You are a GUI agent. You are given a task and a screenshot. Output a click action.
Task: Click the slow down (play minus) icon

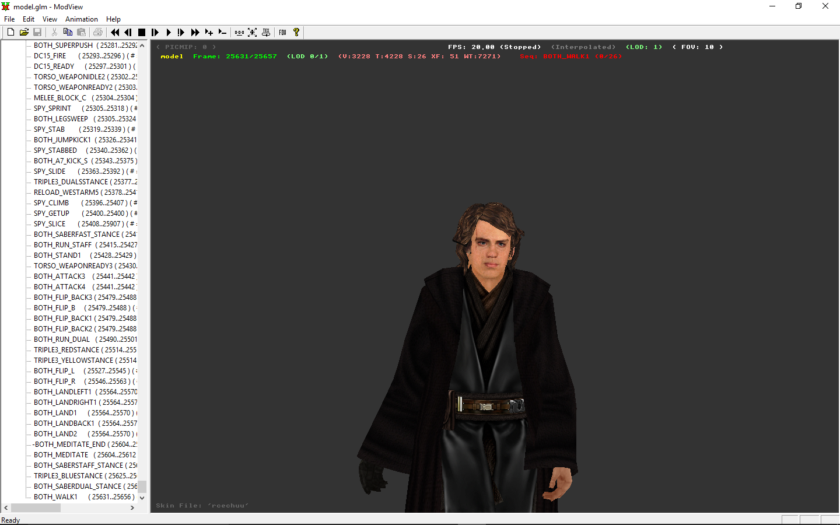click(x=222, y=32)
